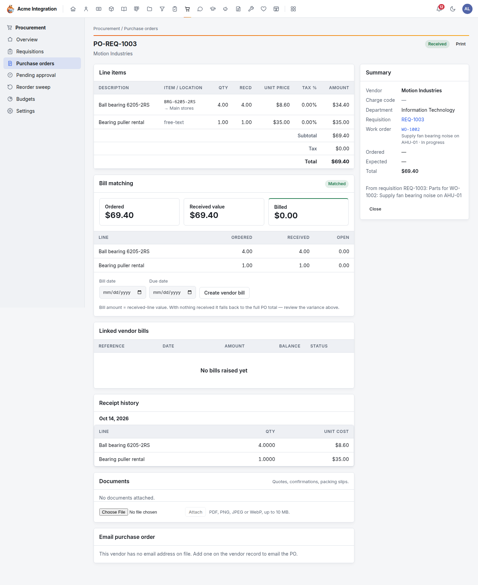Viewport: 478px width, 585px height.
Task: Click the Choose File button
Action: 114,512
